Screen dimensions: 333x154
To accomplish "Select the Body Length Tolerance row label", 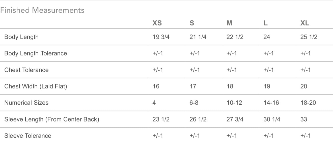I will (36, 53).
